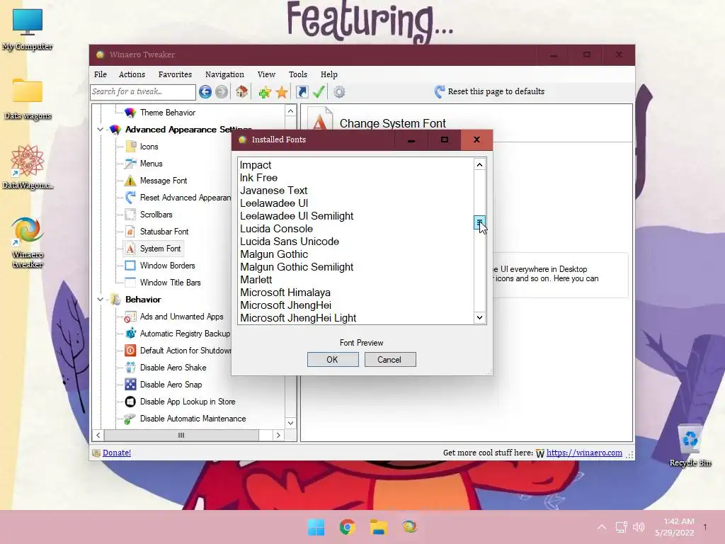Select Lucida Sans Unicode font
The height and width of the screenshot is (544, 725).
290,242
